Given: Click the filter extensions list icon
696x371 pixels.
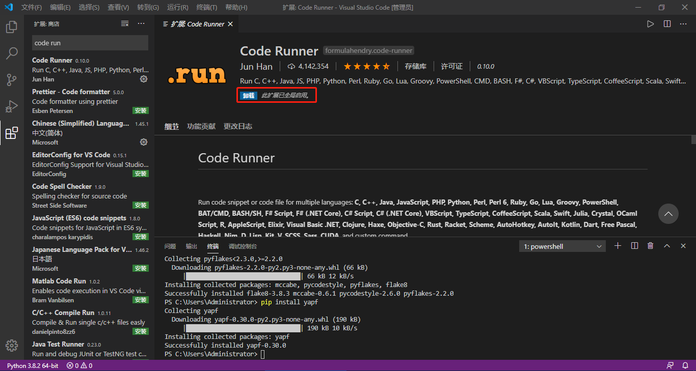Looking at the screenshot, I should click(x=125, y=24).
